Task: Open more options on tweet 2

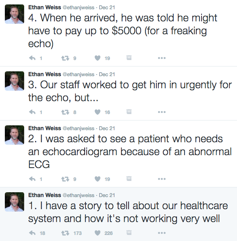Action: tap(162, 179)
